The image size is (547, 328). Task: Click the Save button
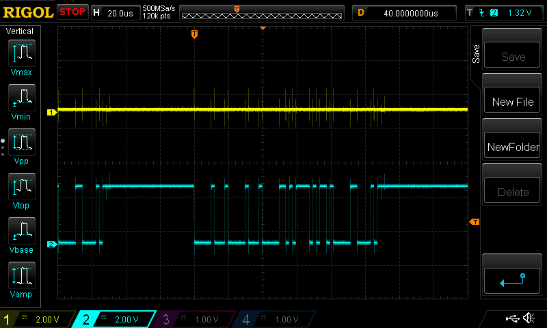pos(512,55)
